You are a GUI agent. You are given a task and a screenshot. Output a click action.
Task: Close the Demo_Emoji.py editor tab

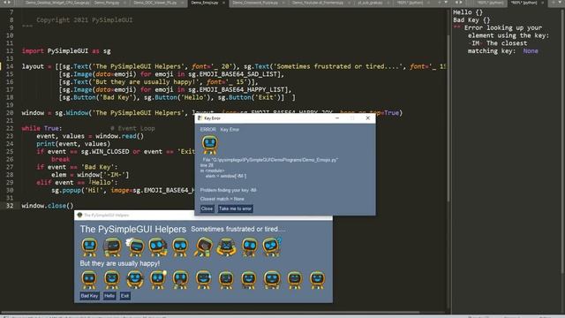pos(223,3)
